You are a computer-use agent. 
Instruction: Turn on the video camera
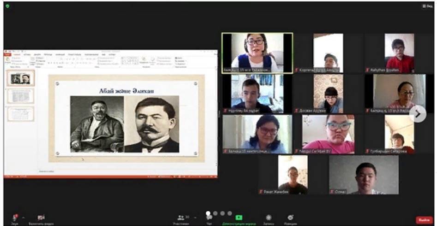[x=41, y=217]
